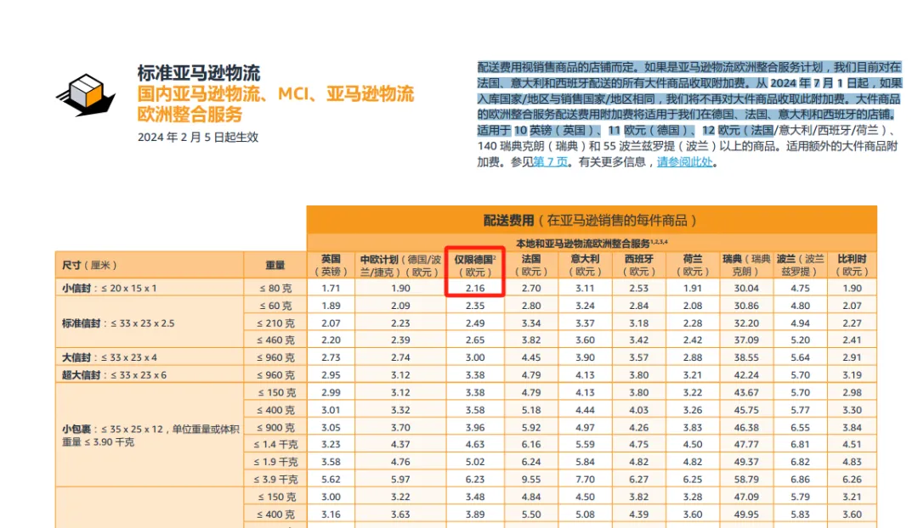Click the Sweden fee '32.20' cell
Screen dimensions: 918x528
(x=746, y=323)
